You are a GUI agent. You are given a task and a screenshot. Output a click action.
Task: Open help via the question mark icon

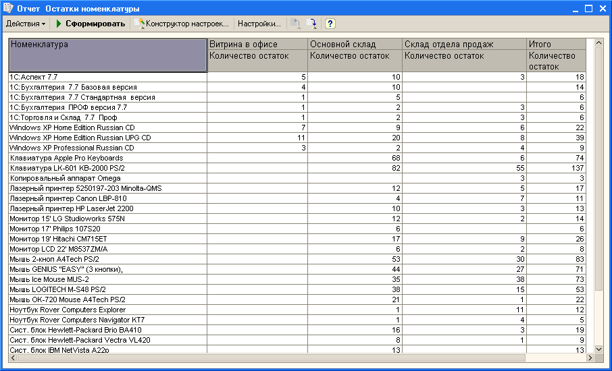pos(330,24)
